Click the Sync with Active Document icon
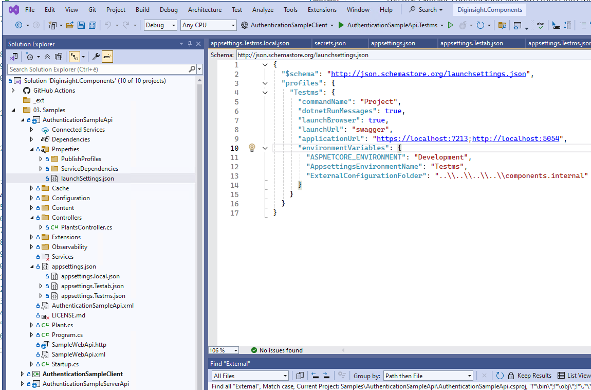 click(59, 57)
